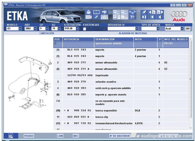Click the ST column header
This screenshot has height=141, width=195.
[160, 39]
